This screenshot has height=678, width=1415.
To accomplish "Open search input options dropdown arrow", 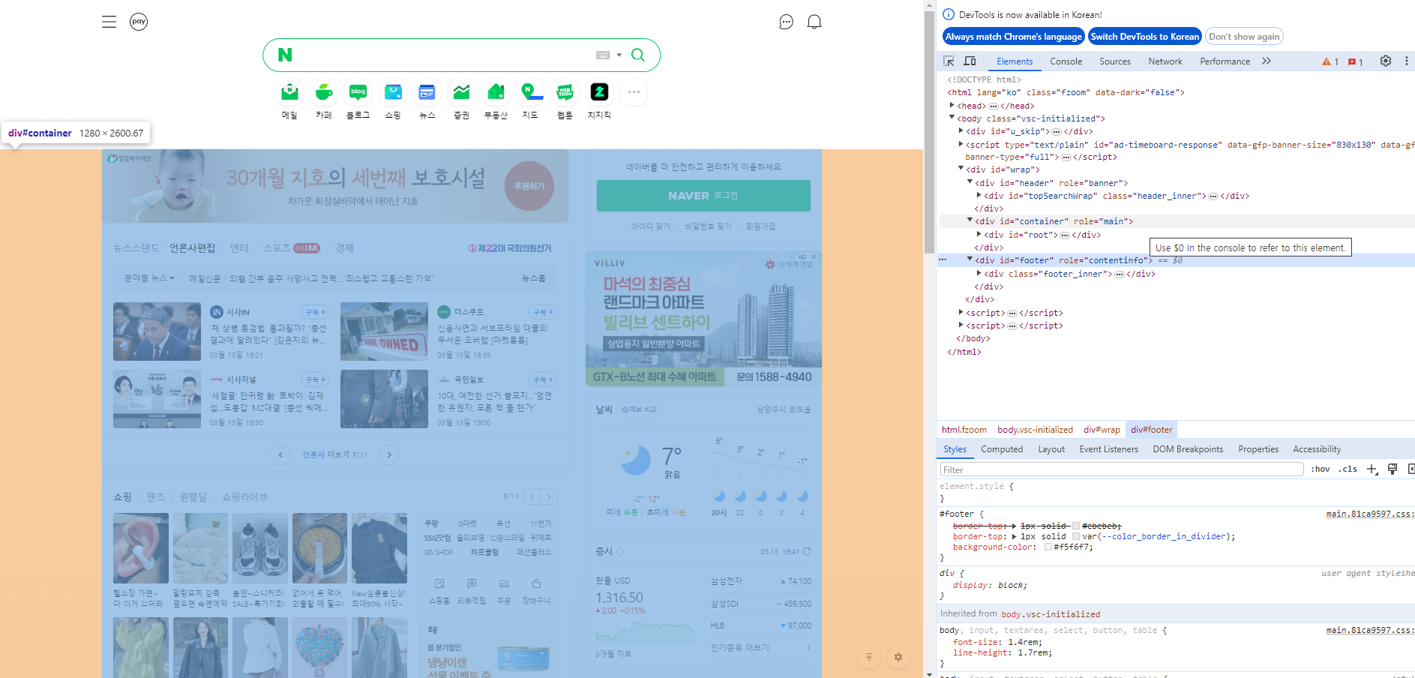I will point(619,55).
